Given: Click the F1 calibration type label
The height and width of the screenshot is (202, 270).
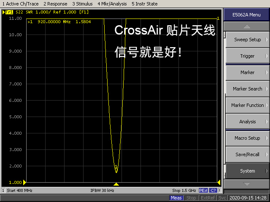Looking at the screenshot, I should click(84, 12).
